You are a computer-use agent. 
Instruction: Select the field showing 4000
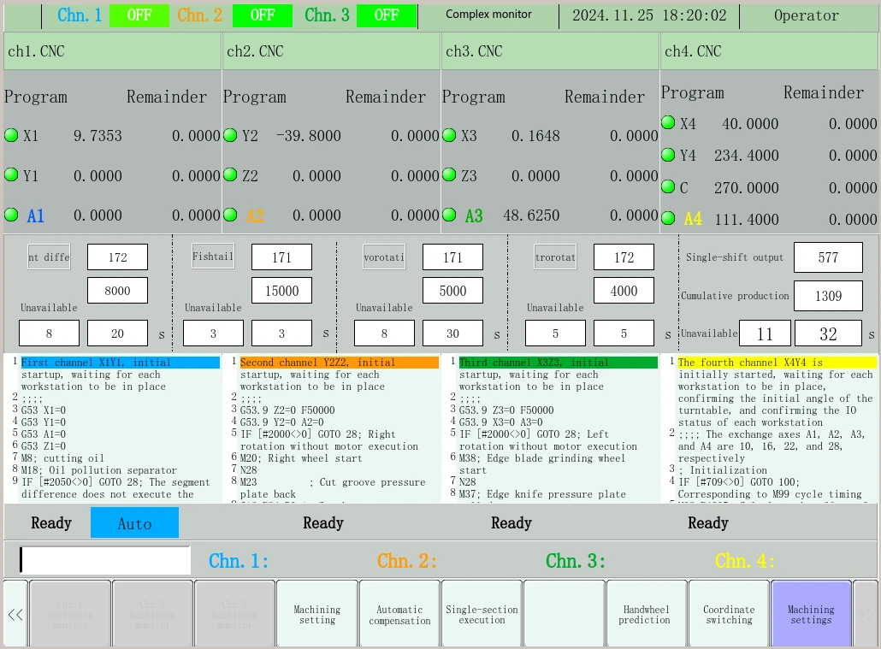click(x=624, y=291)
